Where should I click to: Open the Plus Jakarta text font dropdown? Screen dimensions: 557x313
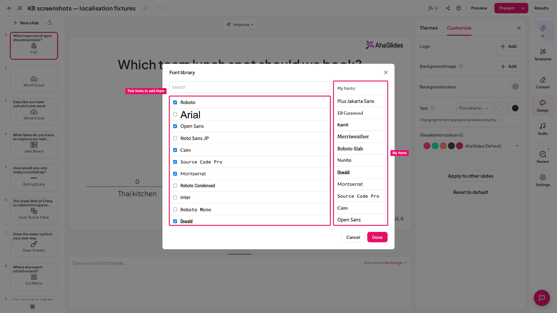pos(474,108)
